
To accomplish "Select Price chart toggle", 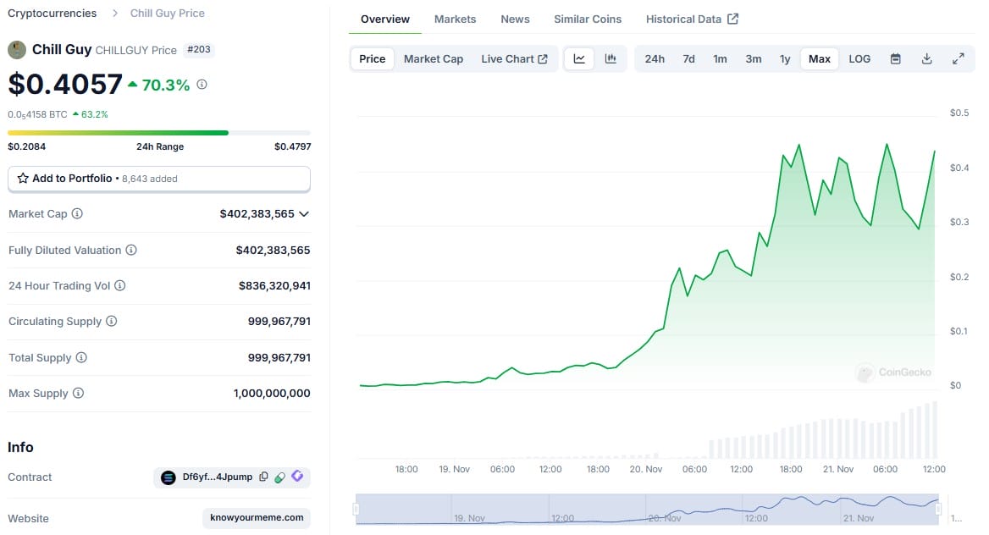I will [372, 58].
